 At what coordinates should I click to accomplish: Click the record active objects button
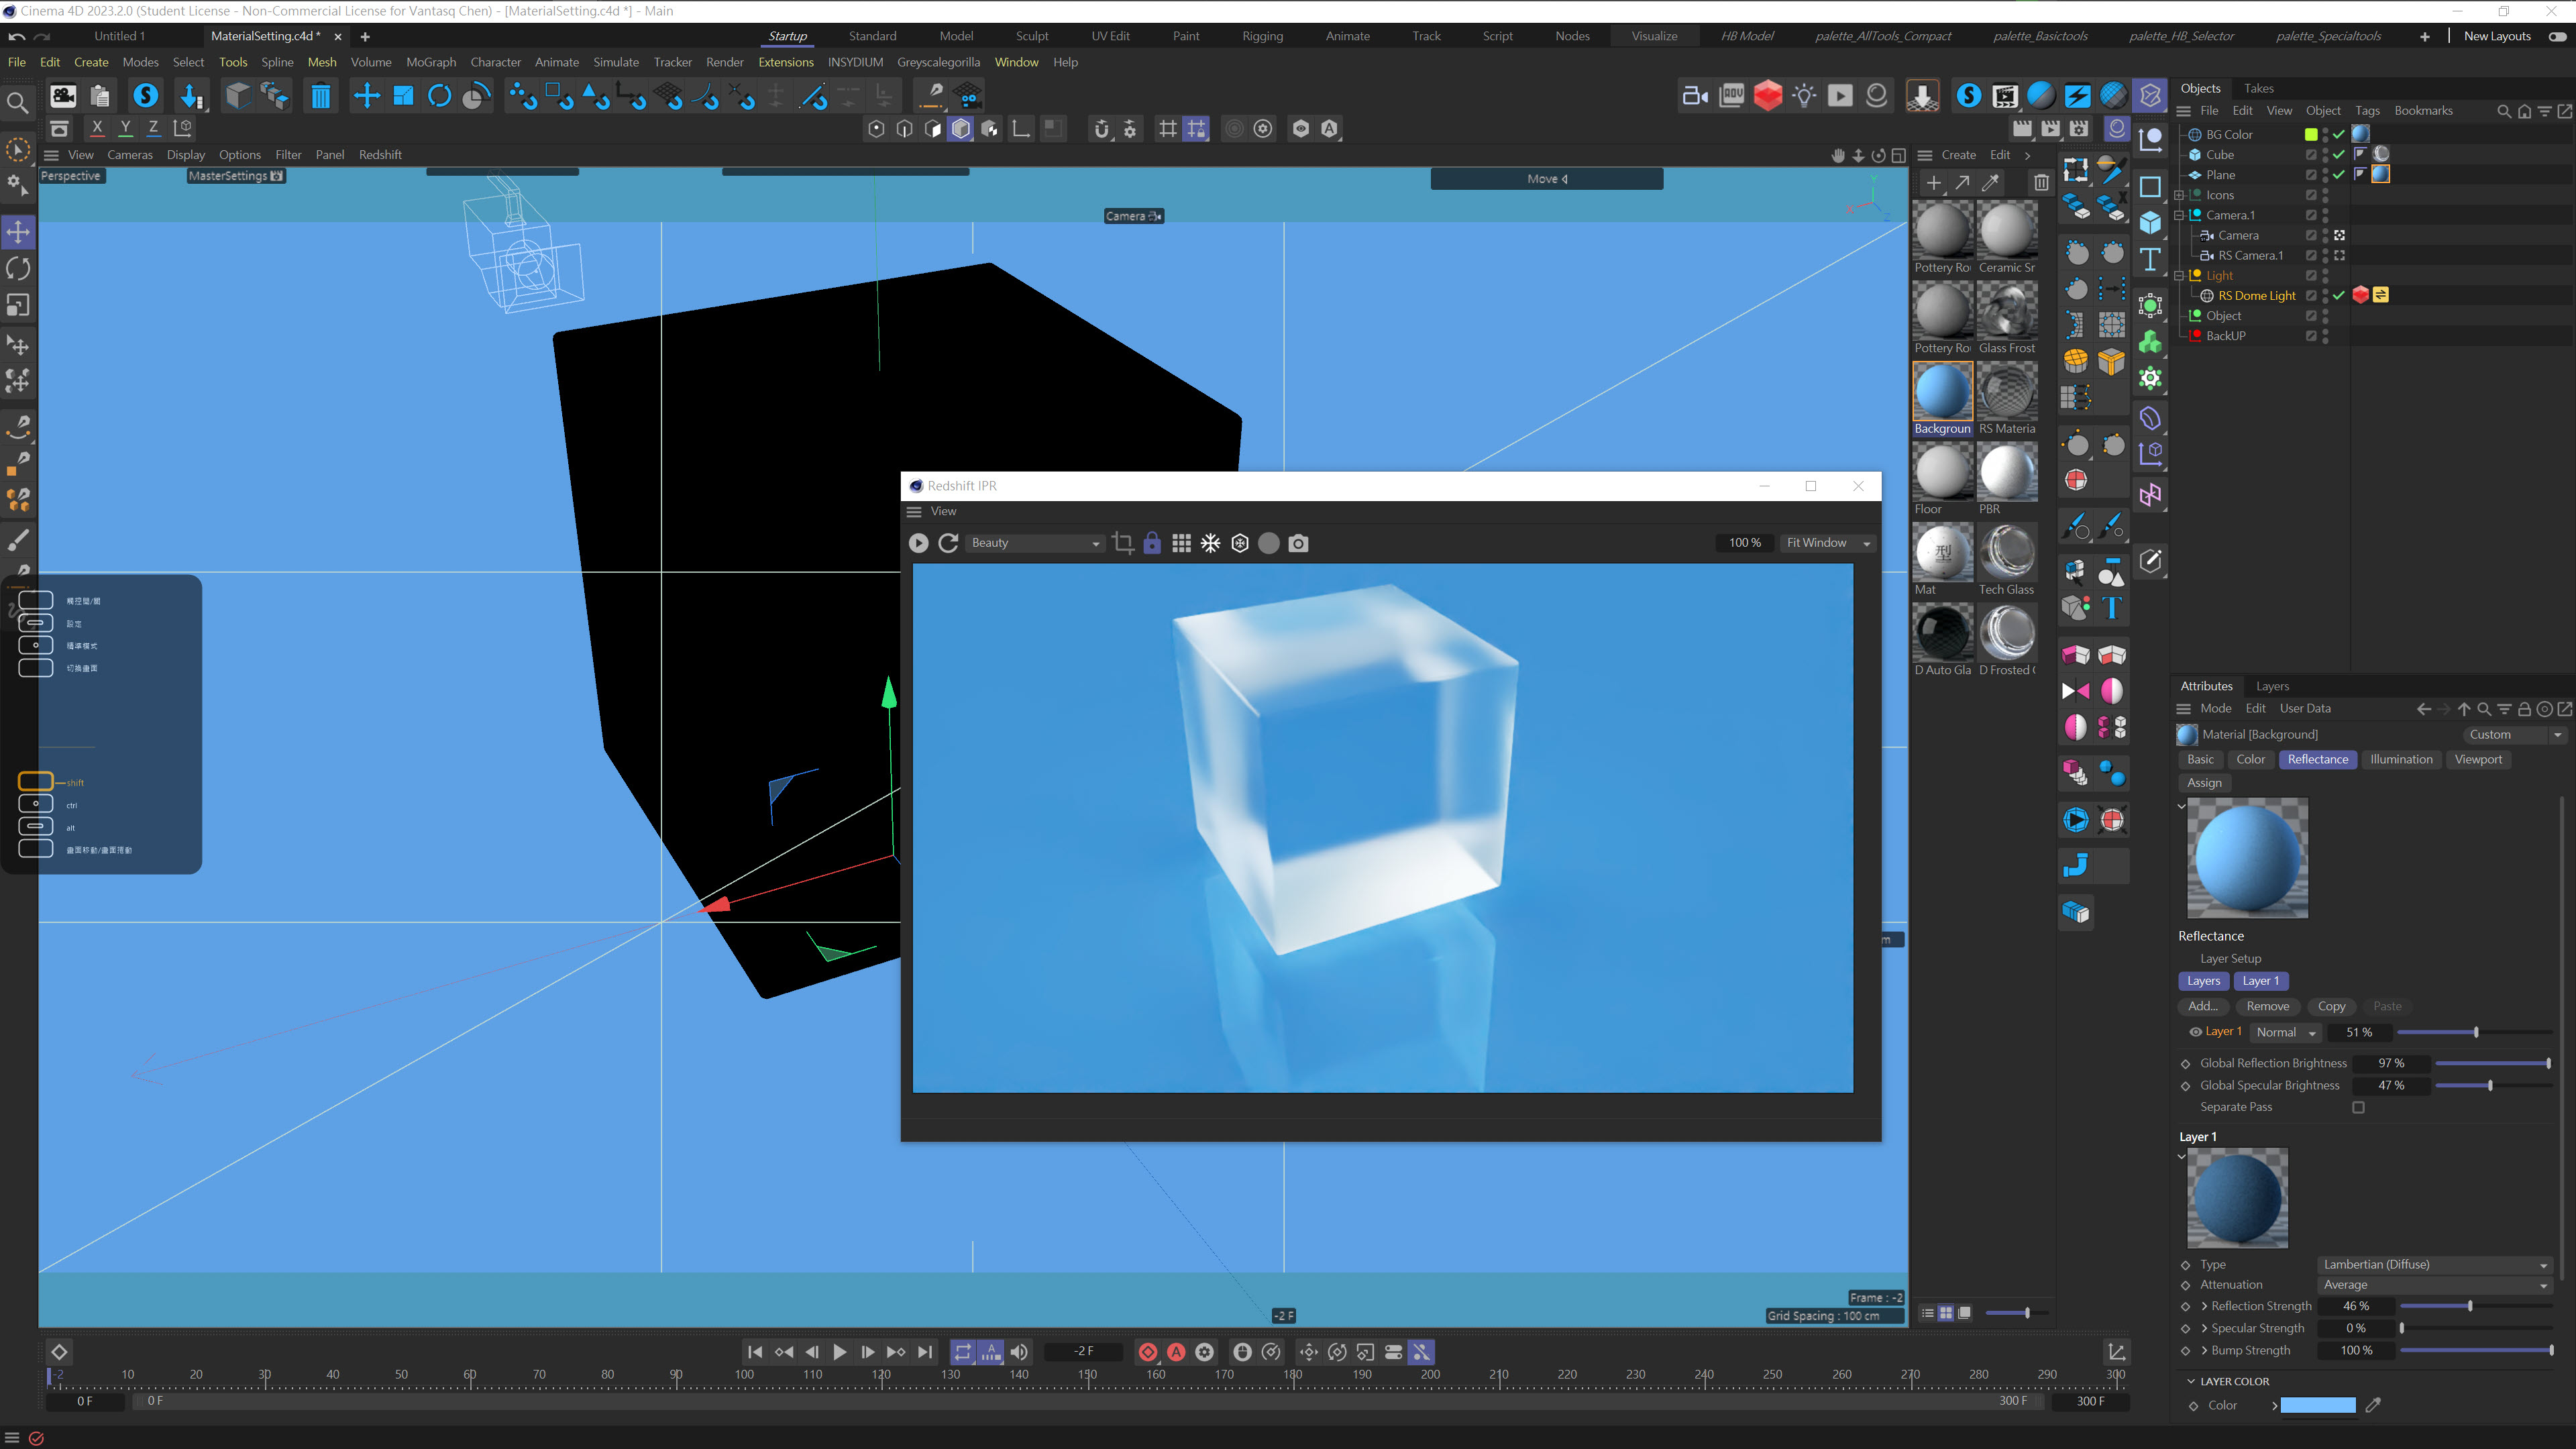point(1148,1352)
